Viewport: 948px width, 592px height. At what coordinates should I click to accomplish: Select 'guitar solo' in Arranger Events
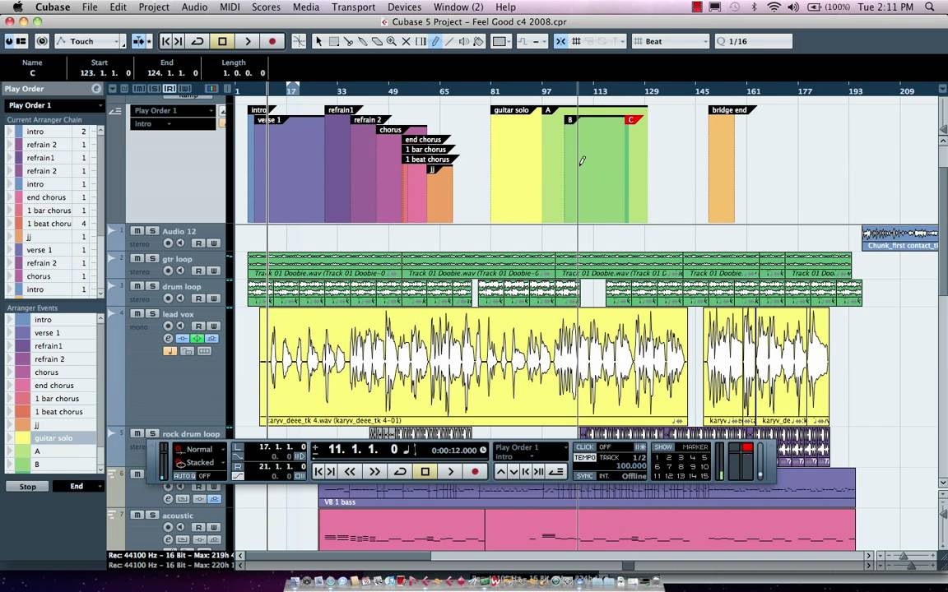[x=53, y=438]
